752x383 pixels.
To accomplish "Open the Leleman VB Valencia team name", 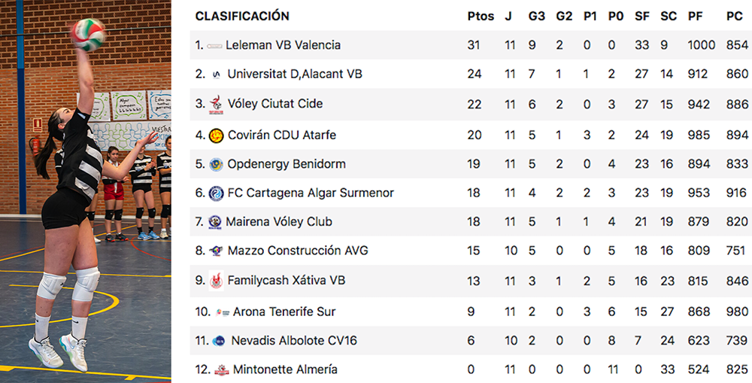I will tap(283, 45).
